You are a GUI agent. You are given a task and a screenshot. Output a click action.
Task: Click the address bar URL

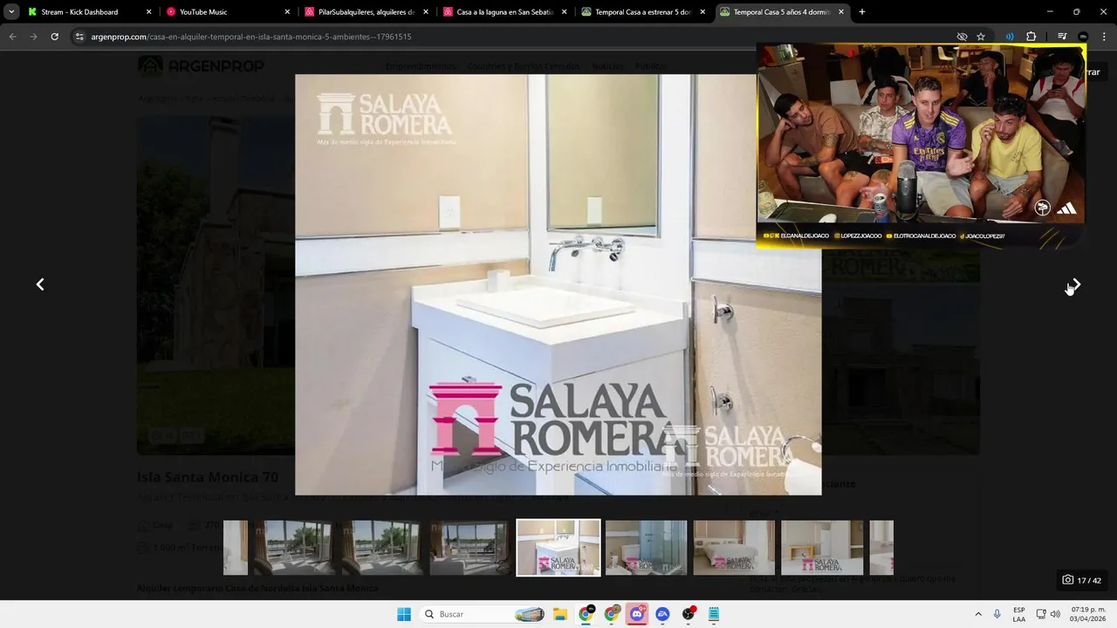coord(251,37)
